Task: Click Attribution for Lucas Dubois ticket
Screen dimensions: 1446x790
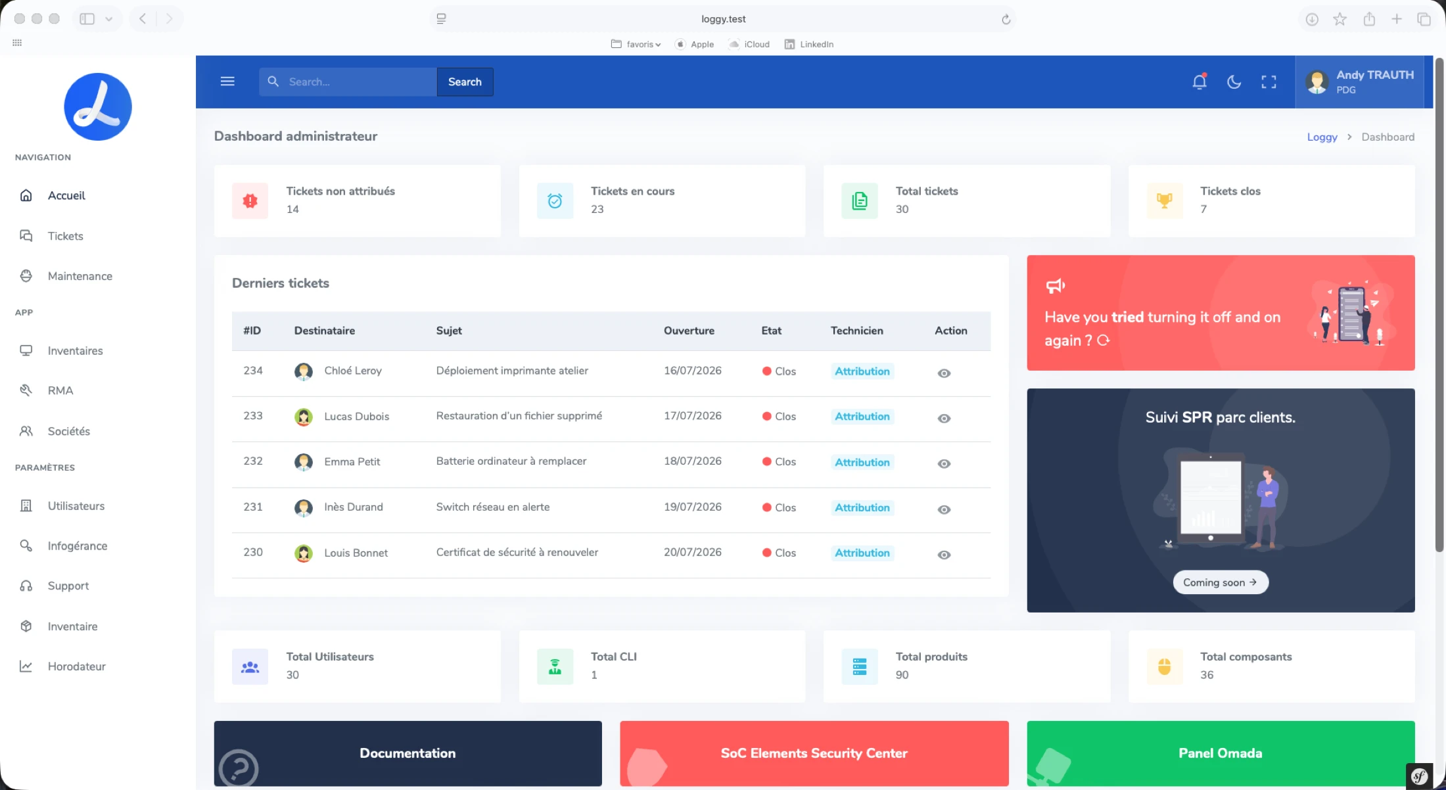Action: point(862,417)
